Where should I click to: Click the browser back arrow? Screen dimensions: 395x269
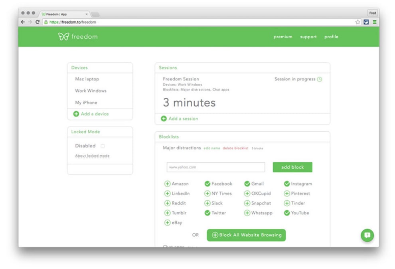(23, 22)
